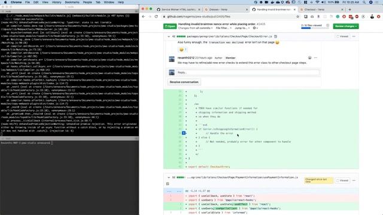
Task: Click the terminal prompt in lower pane
Action: coord(26,143)
